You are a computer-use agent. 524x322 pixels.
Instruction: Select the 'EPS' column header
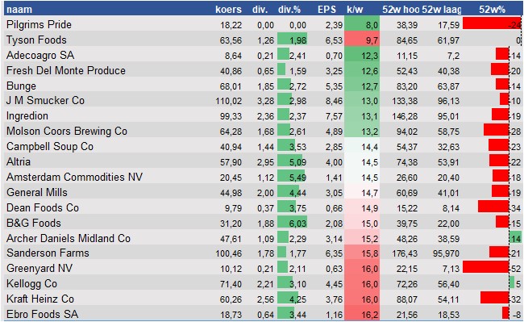(x=326, y=10)
